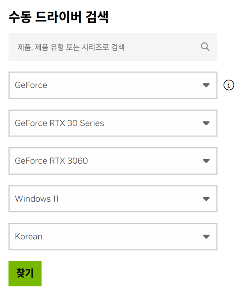Click the 'Windows 11' text
The image size is (238, 297).
(37, 199)
